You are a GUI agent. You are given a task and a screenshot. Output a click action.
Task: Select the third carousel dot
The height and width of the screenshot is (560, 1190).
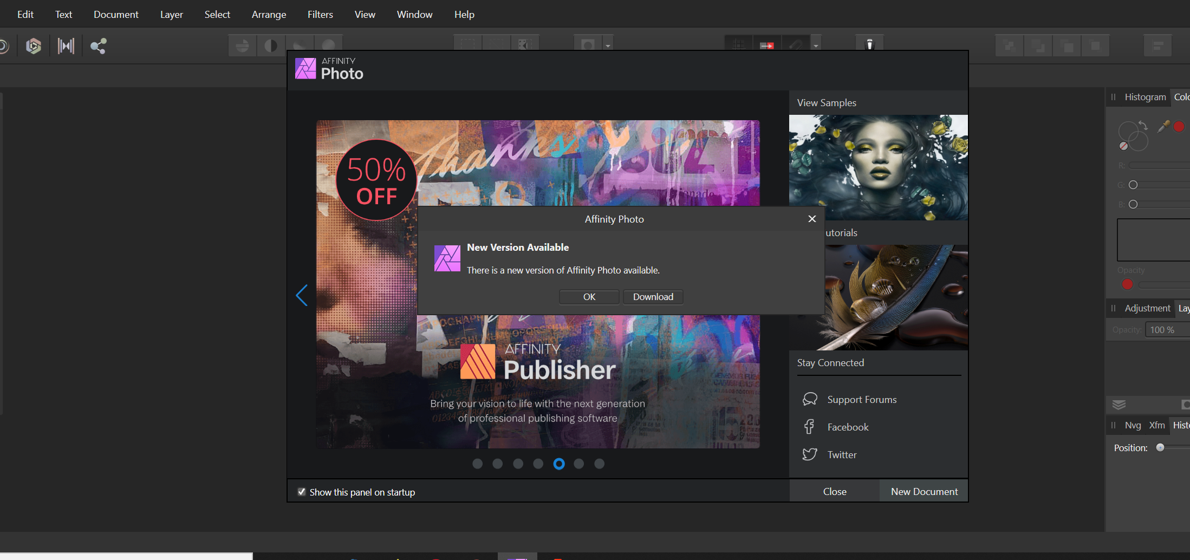[518, 464]
